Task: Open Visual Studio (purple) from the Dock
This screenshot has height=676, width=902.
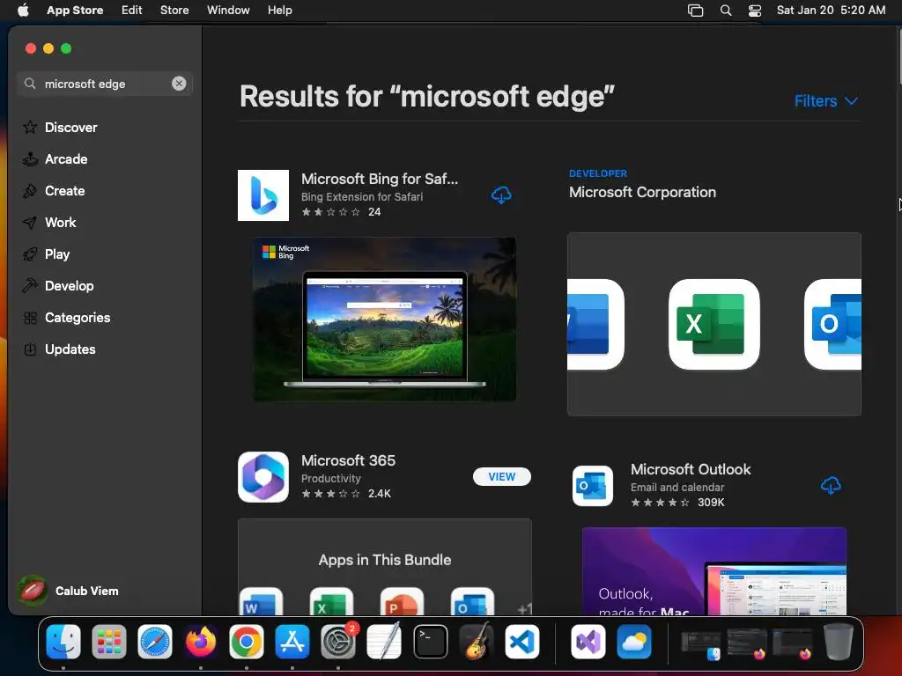Action: (588, 642)
